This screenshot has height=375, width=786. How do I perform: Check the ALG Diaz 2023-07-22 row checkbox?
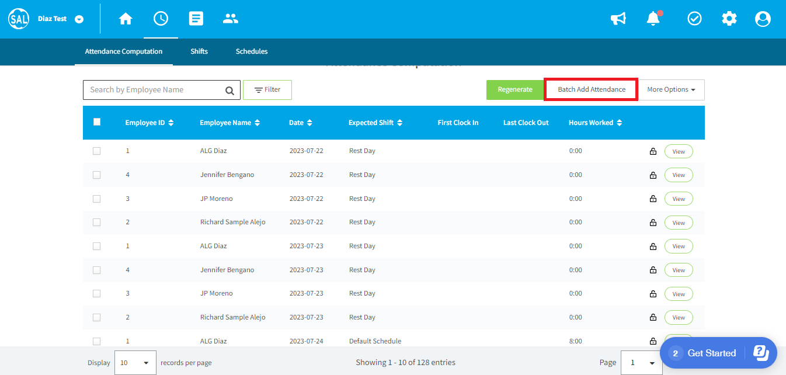tap(96, 151)
